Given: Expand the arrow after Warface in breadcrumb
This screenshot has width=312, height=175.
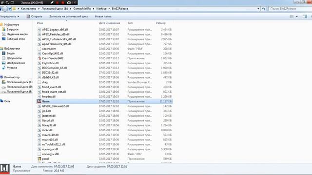Looking at the screenshot, I should tap(109, 9).
